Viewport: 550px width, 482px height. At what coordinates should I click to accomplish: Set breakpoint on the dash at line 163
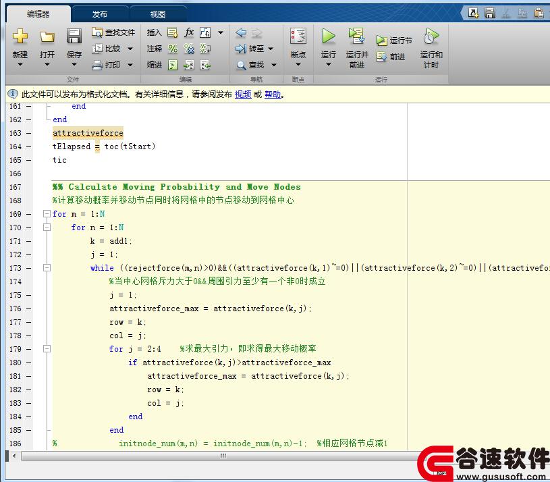tap(29, 133)
